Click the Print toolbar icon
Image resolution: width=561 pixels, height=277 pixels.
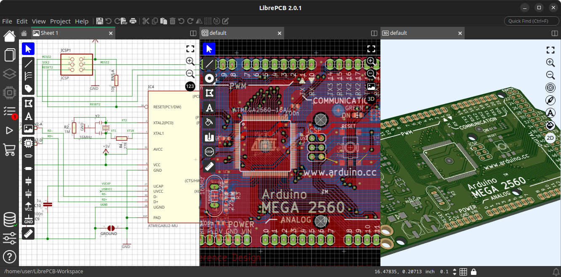[x=133, y=21]
